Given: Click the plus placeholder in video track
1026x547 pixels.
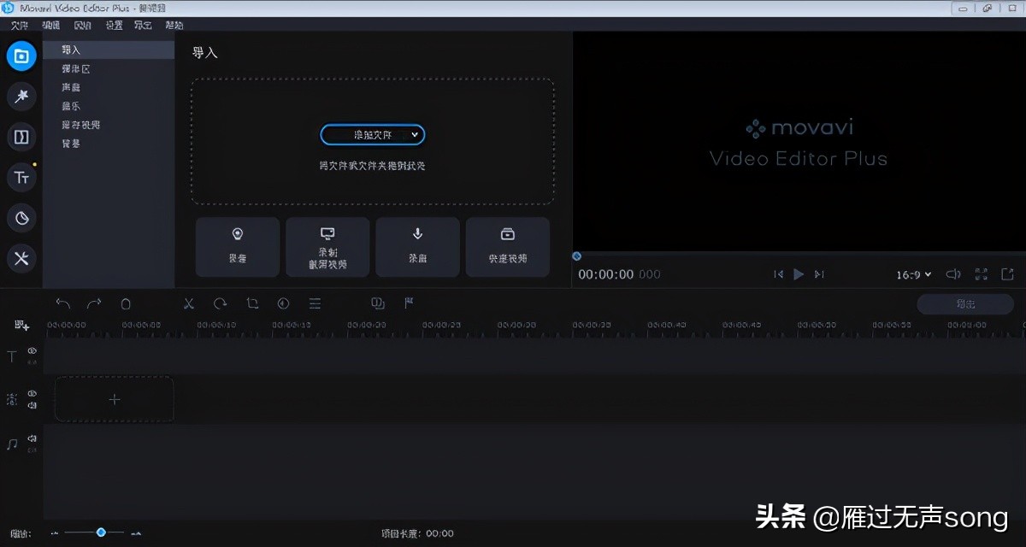Looking at the screenshot, I should 115,399.
